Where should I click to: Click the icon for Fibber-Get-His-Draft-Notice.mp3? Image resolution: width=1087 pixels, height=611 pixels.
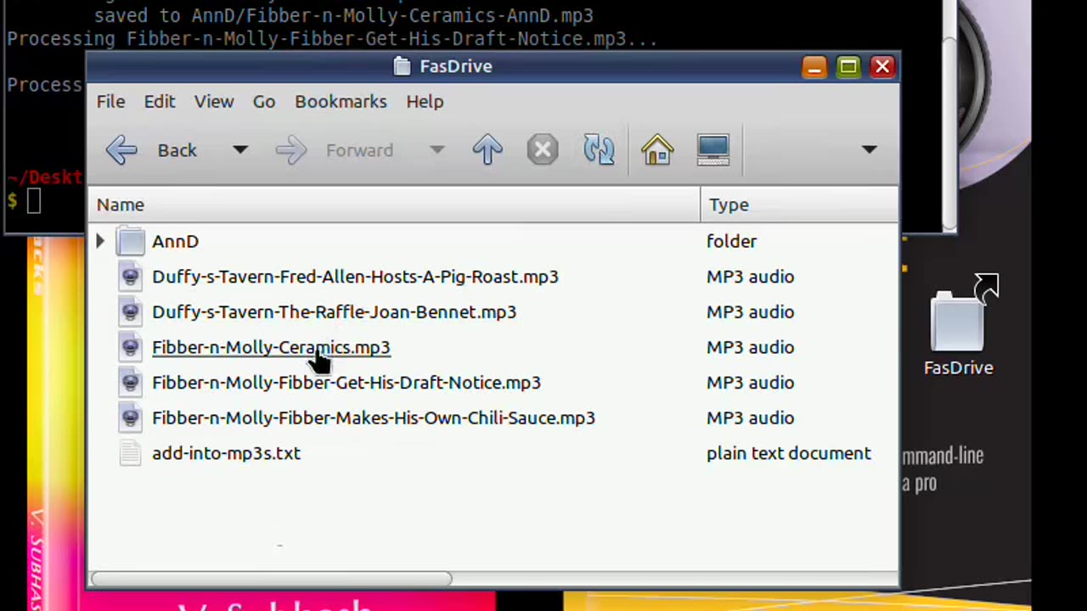point(130,383)
